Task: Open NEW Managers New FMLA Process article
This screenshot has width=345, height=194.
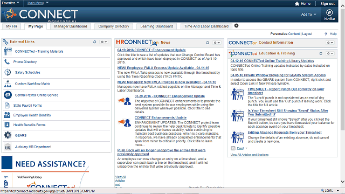Action: coord(167,82)
